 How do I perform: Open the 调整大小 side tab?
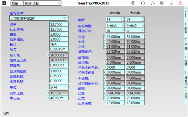click(186, 80)
